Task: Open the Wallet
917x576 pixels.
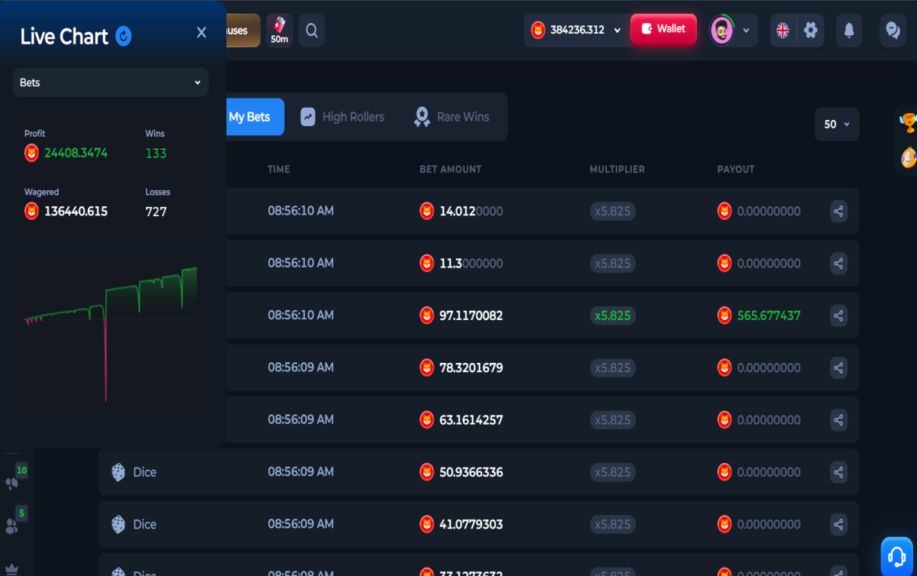Action: (x=663, y=29)
